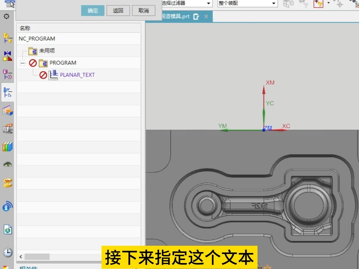
Task: Click the red block icon beside PLANAR_TEXT
Action: 43,75
